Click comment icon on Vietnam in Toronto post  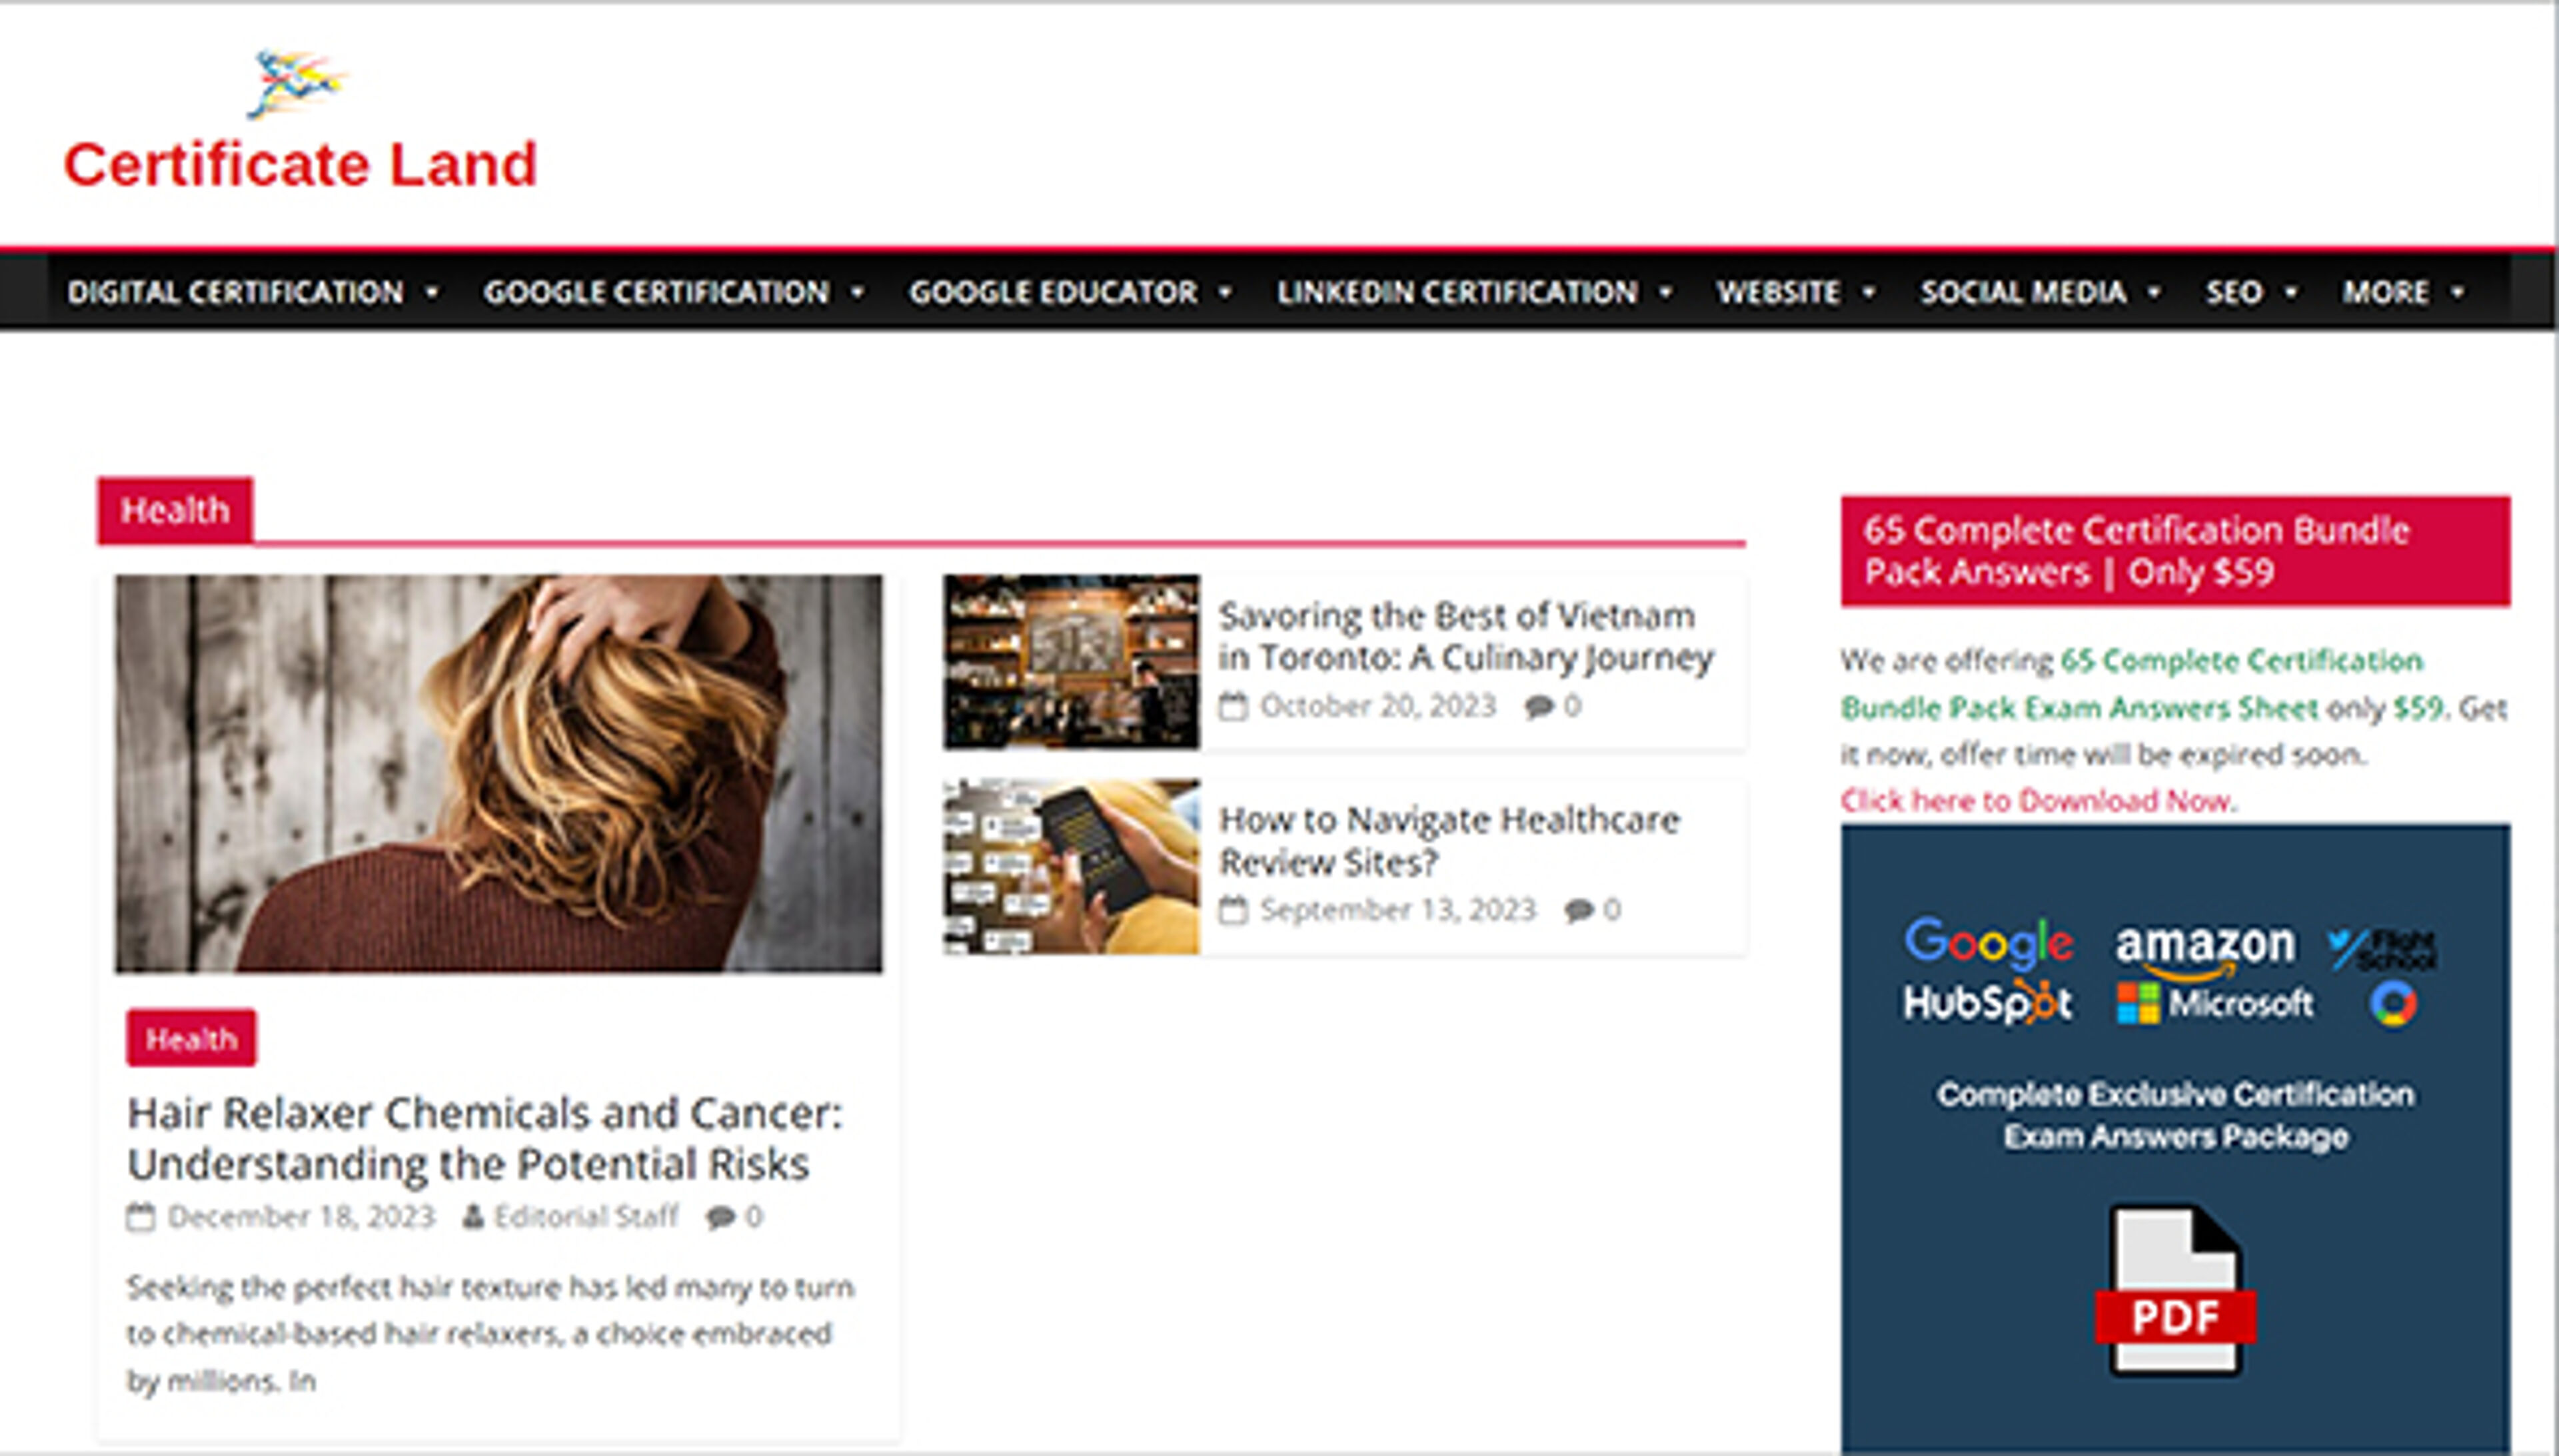point(1539,707)
